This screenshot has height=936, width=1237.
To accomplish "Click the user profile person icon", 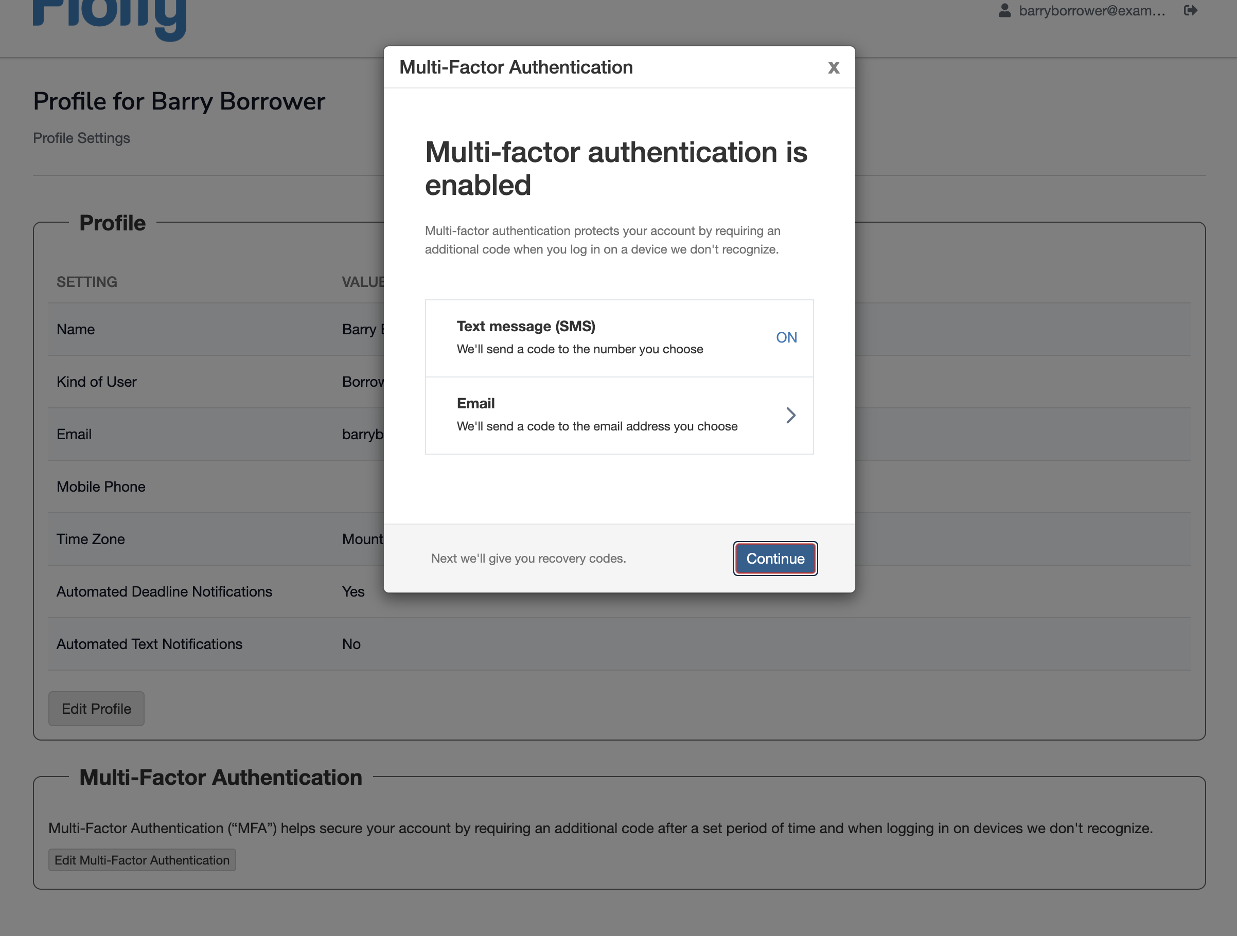I will click(x=1004, y=9).
